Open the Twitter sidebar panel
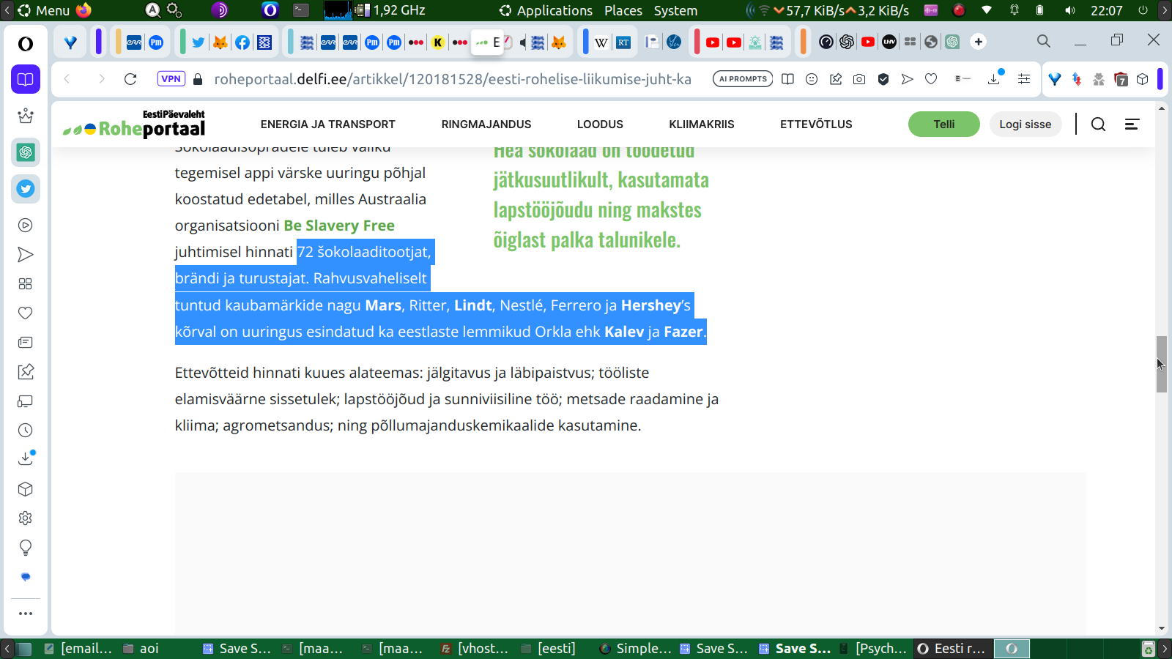Screen dimensions: 1172x659 [26, 189]
